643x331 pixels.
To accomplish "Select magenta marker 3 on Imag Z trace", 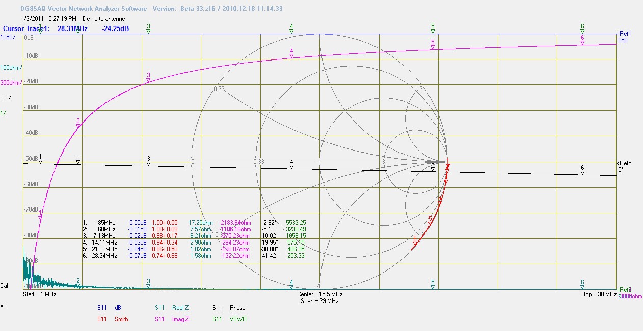I will pos(148,77).
